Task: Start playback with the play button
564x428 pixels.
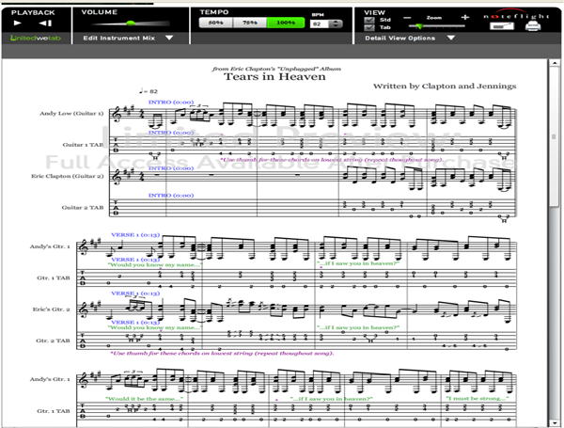Action: click(17, 23)
